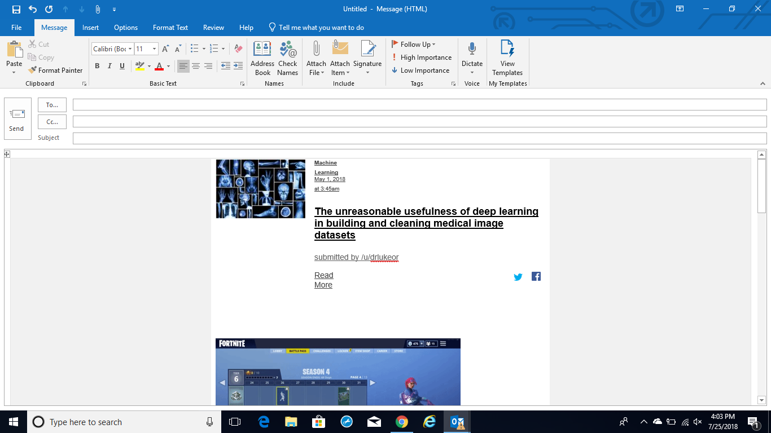
Task: Increase the paragraph indent
Action: click(x=238, y=66)
